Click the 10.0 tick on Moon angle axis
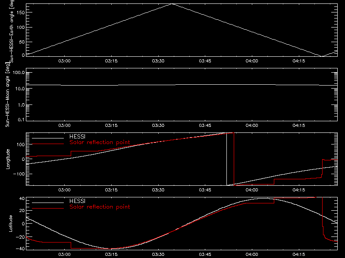The image size is (345, 258). click(20, 89)
